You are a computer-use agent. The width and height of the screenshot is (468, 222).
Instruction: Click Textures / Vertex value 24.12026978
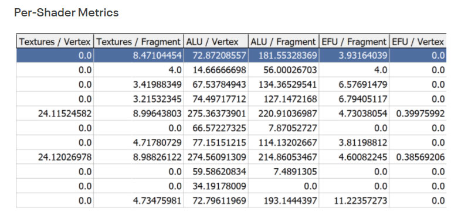[55, 157]
